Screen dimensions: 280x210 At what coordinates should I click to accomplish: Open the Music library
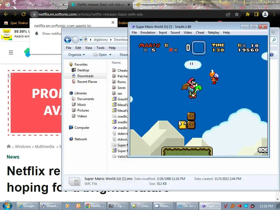point(81,104)
